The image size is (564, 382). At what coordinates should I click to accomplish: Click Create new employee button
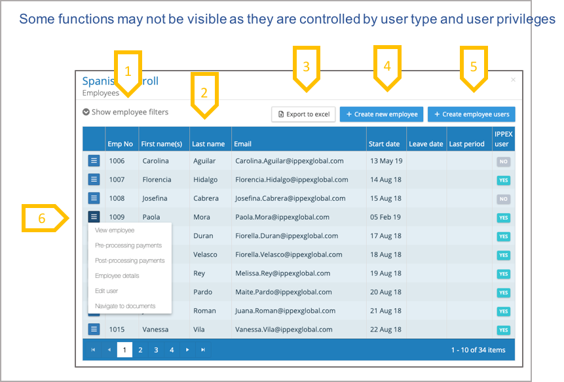[x=381, y=114]
